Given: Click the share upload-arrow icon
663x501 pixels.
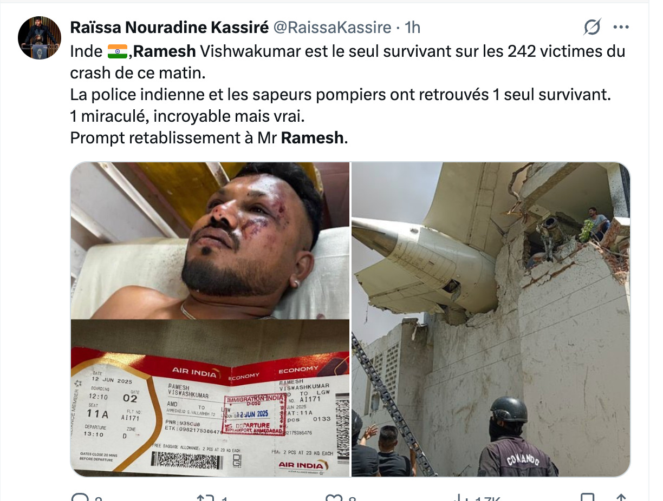Looking at the screenshot, I should (x=621, y=498).
